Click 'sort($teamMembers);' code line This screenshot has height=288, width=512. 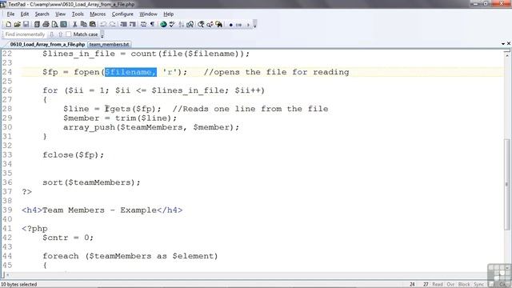[x=91, y=182]
